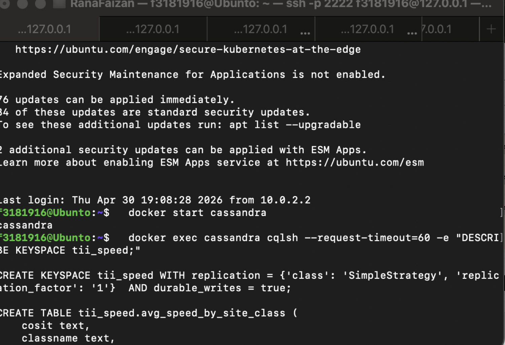This screenshot has width=505, height=345.
Task: Click 'CREATE KEYSPACE tii_speed WITH replication' line
Action: point(249,275)
